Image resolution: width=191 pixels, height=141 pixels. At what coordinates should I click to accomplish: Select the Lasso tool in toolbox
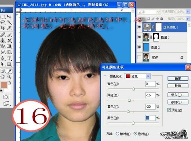click(3, 22)
